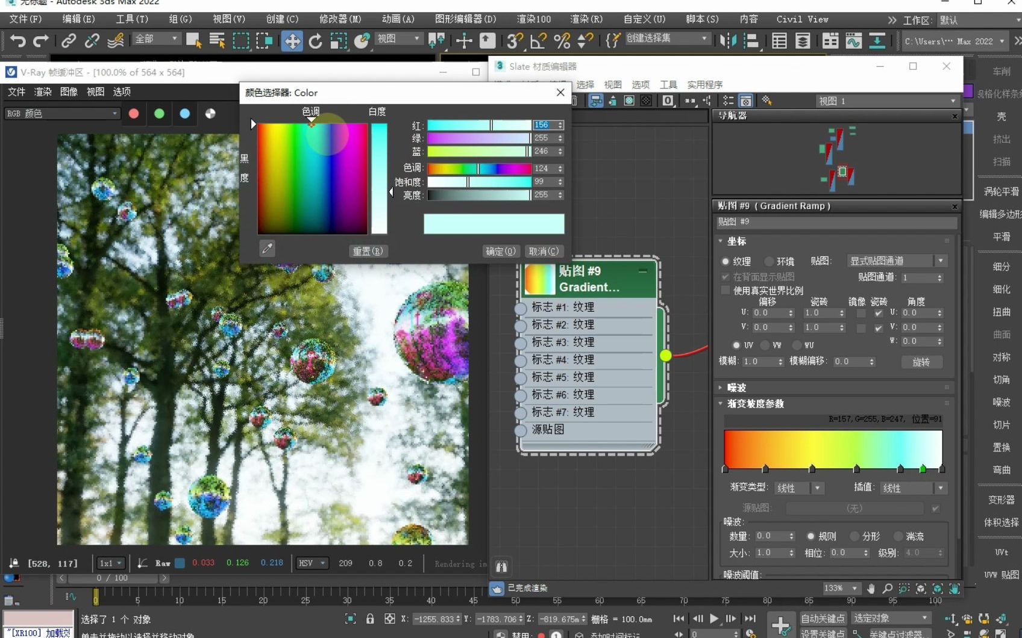Viewport: 1022px width, 638px height.
Task: Click the pan hand tool in Slate editor
Action: coord(871,589)
